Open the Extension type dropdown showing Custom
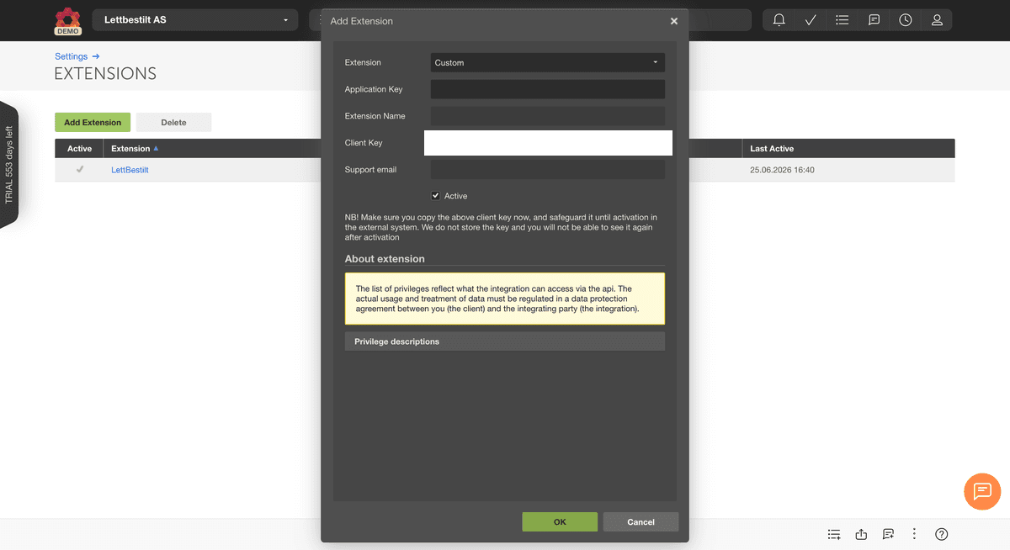 [x=548, y=62]
